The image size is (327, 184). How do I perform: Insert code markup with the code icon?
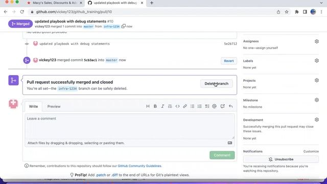[x=177, y=106]
